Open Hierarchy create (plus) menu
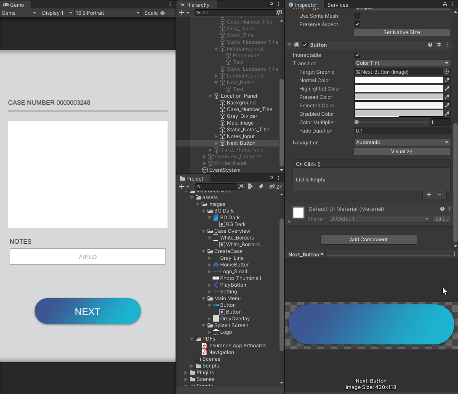Image resolution: width=458 pixels, height=394 pixels. point(184,13)
